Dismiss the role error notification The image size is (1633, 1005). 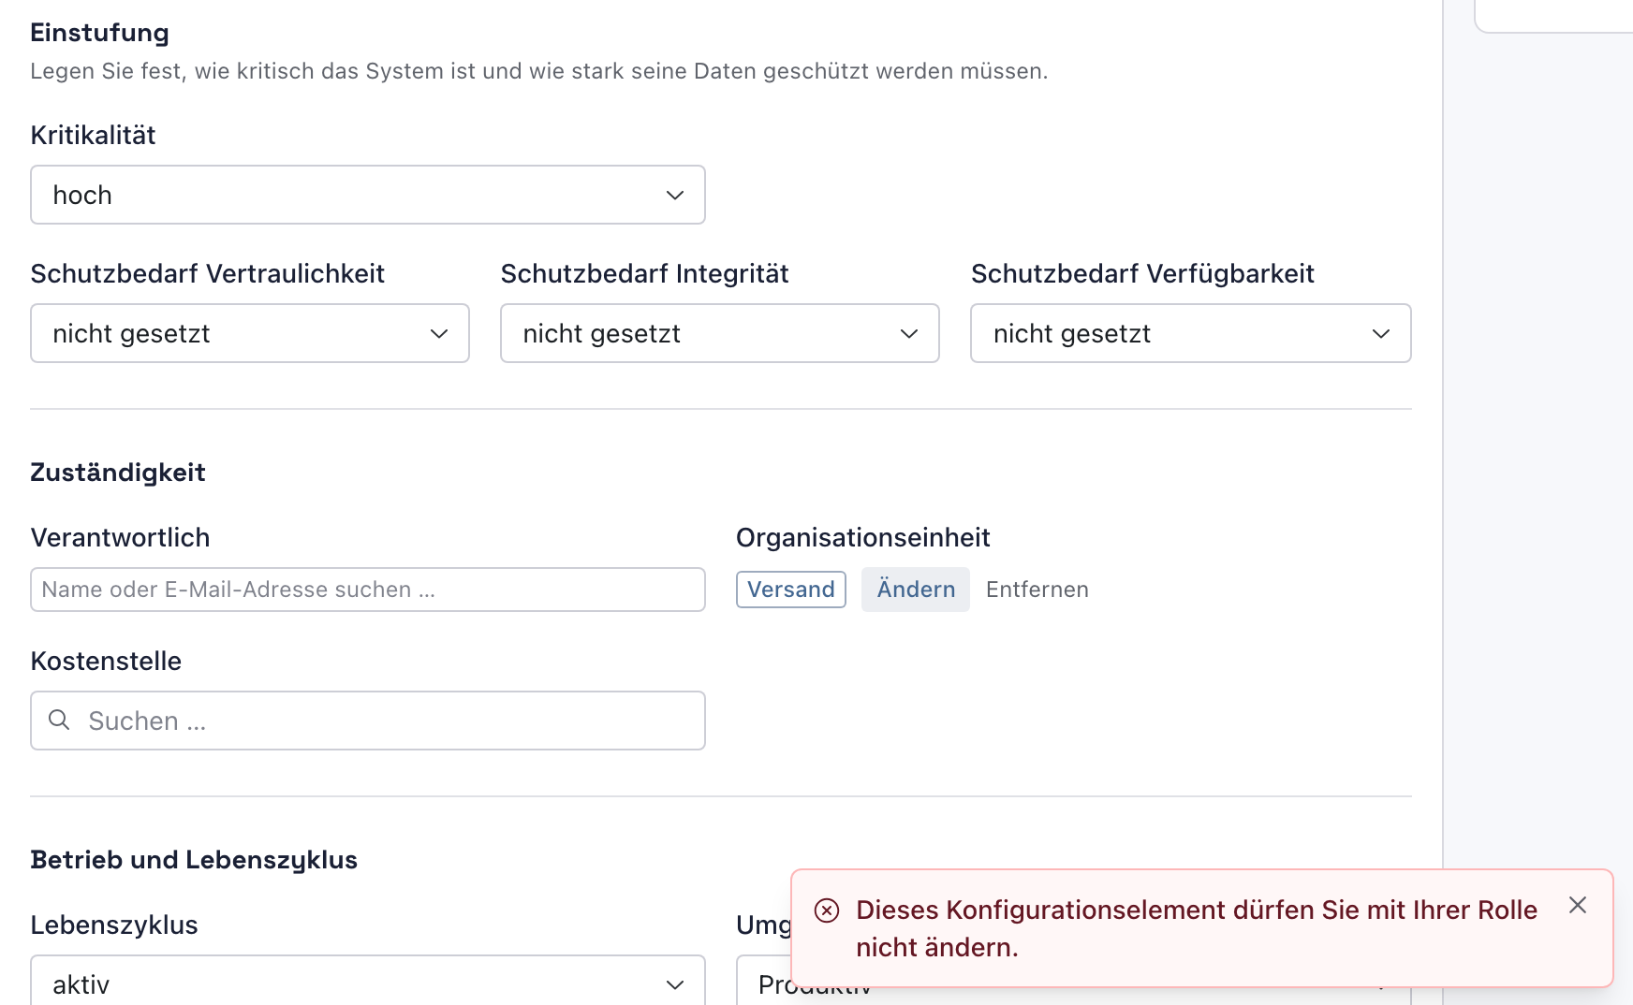coord(1578,905)
